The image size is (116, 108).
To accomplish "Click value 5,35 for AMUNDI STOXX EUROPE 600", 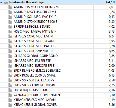I will click(x=112, y=22).
